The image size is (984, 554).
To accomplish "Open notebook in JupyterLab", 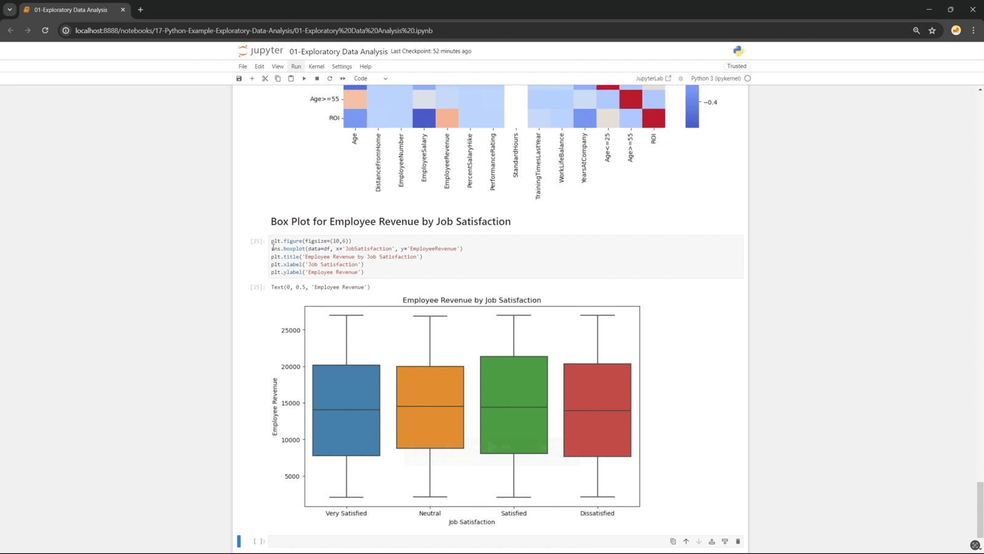I will tap(653, 79).
